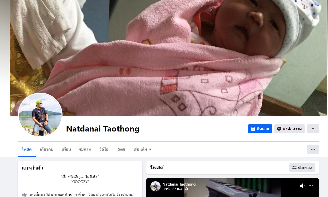Open the reel post three-dot options
The width and height of the screenshot is (328, 197).
pos(311,186)
